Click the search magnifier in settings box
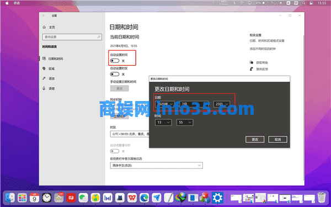The image size is (331, 207). pyautogui.click(x=99, y=37)
